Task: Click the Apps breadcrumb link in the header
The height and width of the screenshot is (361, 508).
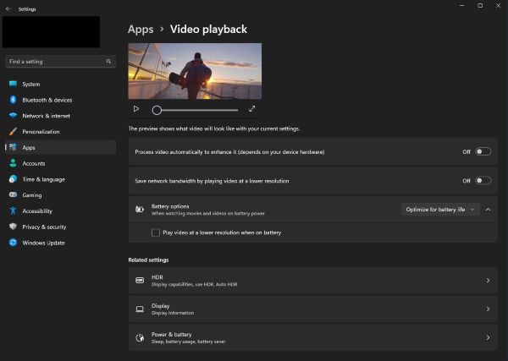Action: 141,30
